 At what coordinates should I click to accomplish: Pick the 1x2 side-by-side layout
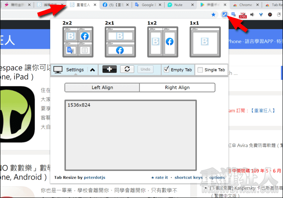[163, 41]
